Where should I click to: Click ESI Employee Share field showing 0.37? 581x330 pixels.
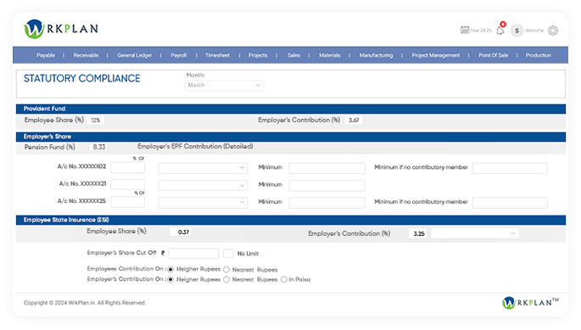[181, 232]
